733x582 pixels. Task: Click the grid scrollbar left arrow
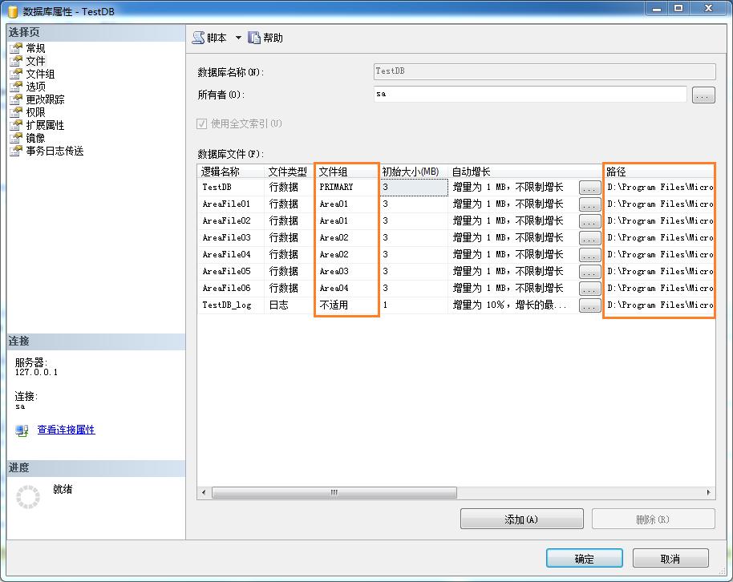204,492
